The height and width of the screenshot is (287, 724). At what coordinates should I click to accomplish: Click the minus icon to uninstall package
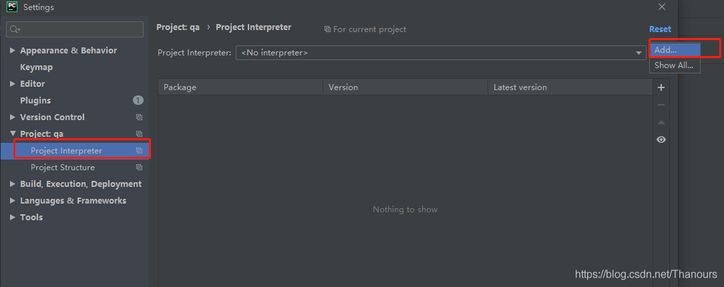click(661, 105)
